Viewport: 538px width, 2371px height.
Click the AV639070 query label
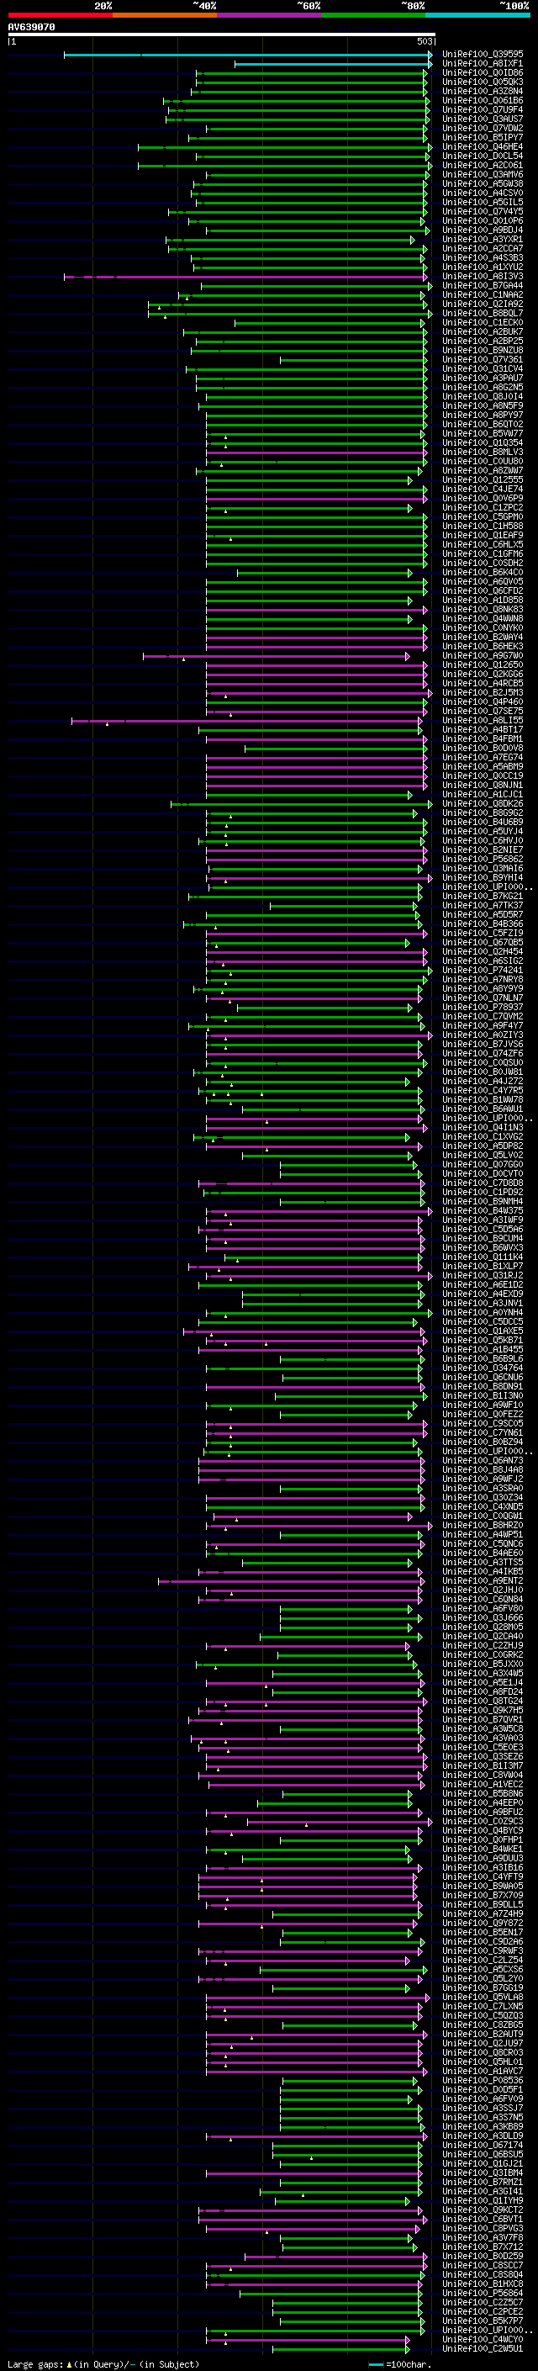(31, 28)
